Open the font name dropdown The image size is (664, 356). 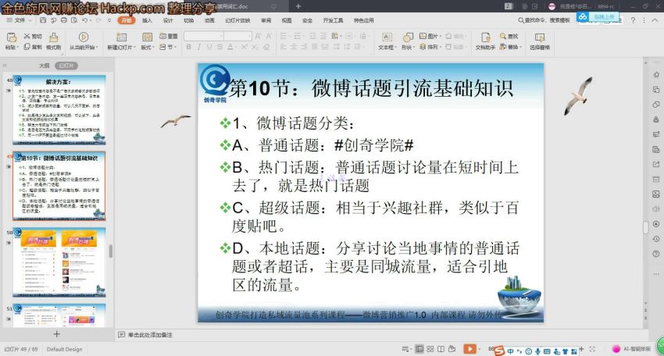click(221, 37)
